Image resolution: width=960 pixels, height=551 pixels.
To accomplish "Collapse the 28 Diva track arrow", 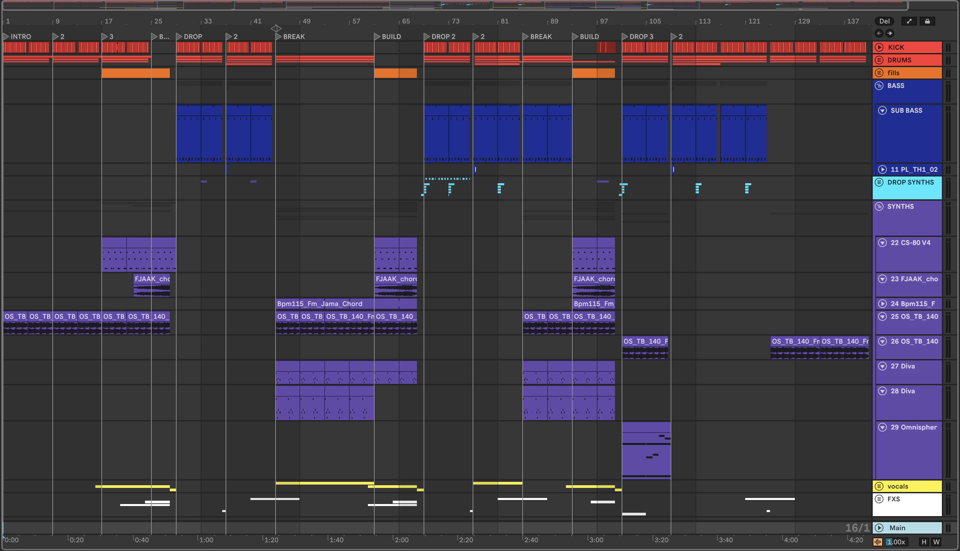I will click(x=882, y=391).
